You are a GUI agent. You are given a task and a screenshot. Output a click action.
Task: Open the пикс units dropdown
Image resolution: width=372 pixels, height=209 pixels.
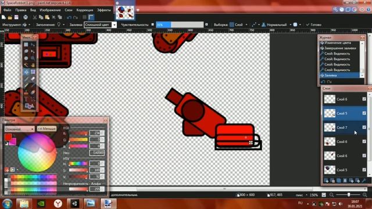(301, 195)
